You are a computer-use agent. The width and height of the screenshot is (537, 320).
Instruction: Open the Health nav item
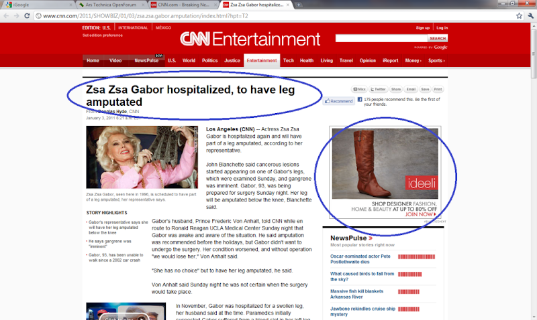[x=307, y=60]
